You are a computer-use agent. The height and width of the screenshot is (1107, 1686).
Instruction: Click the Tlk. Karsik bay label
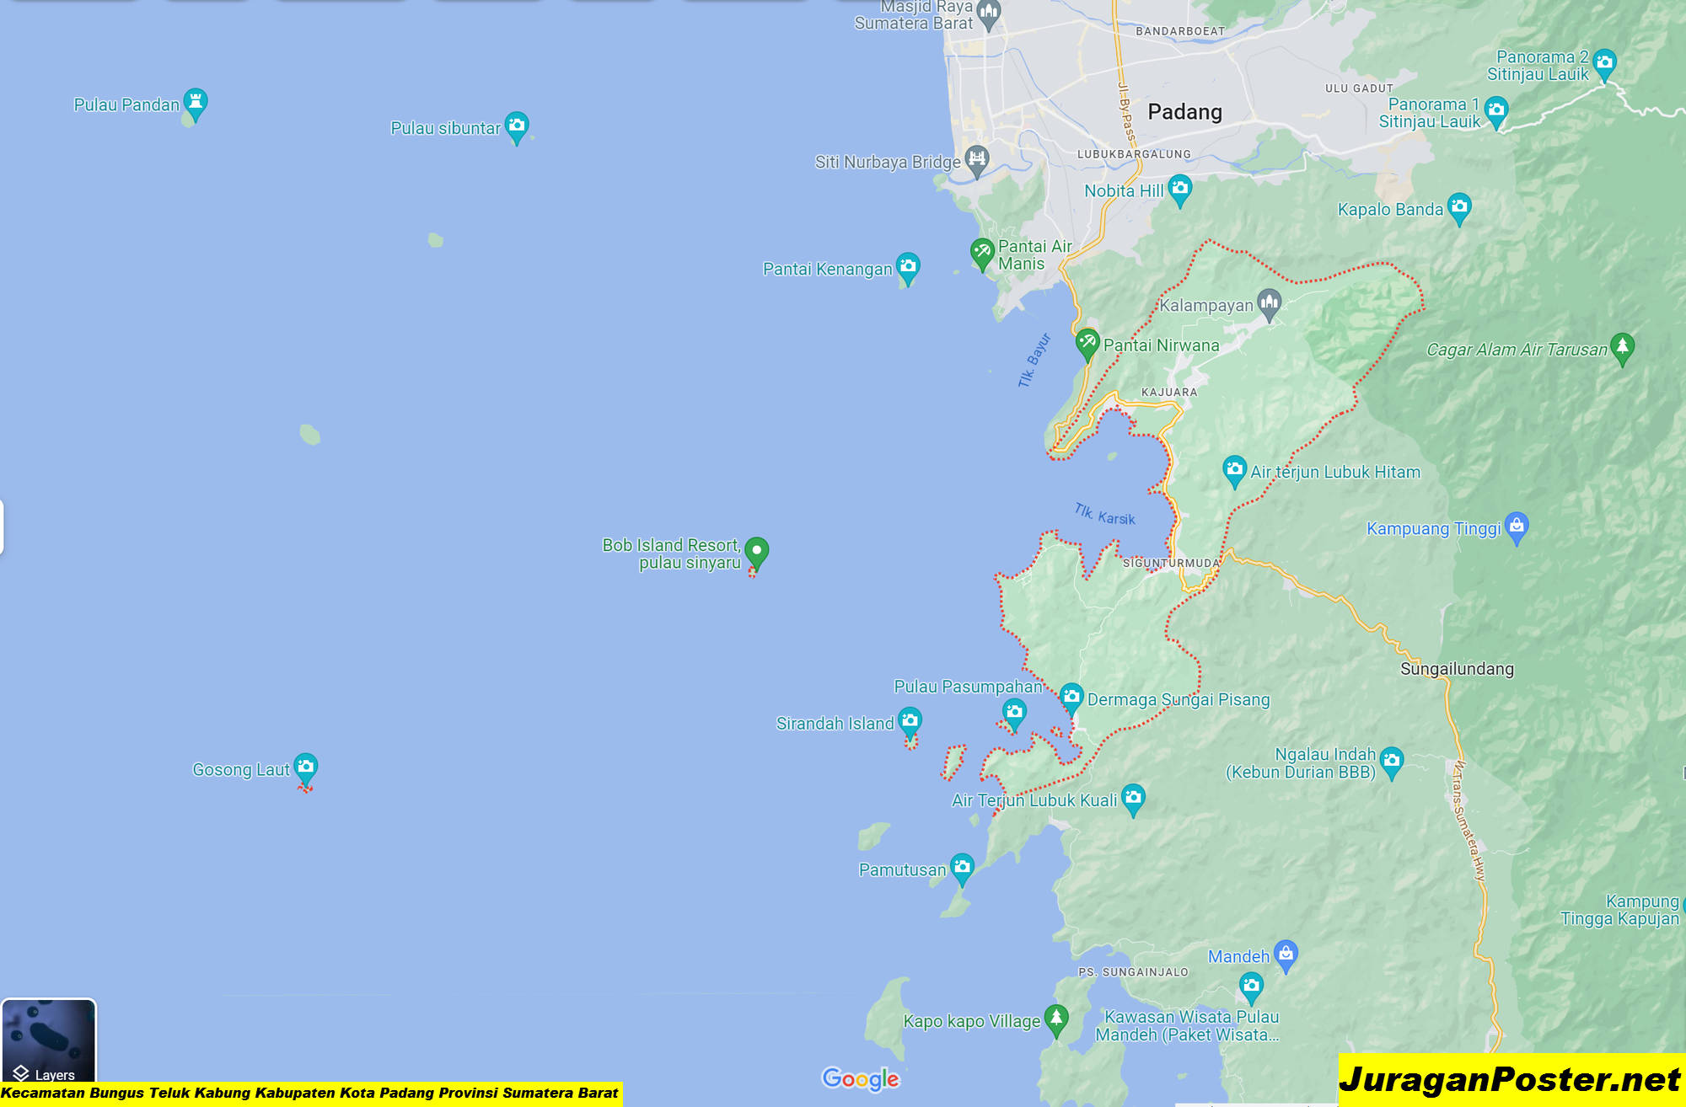(x=1104, y=514)
